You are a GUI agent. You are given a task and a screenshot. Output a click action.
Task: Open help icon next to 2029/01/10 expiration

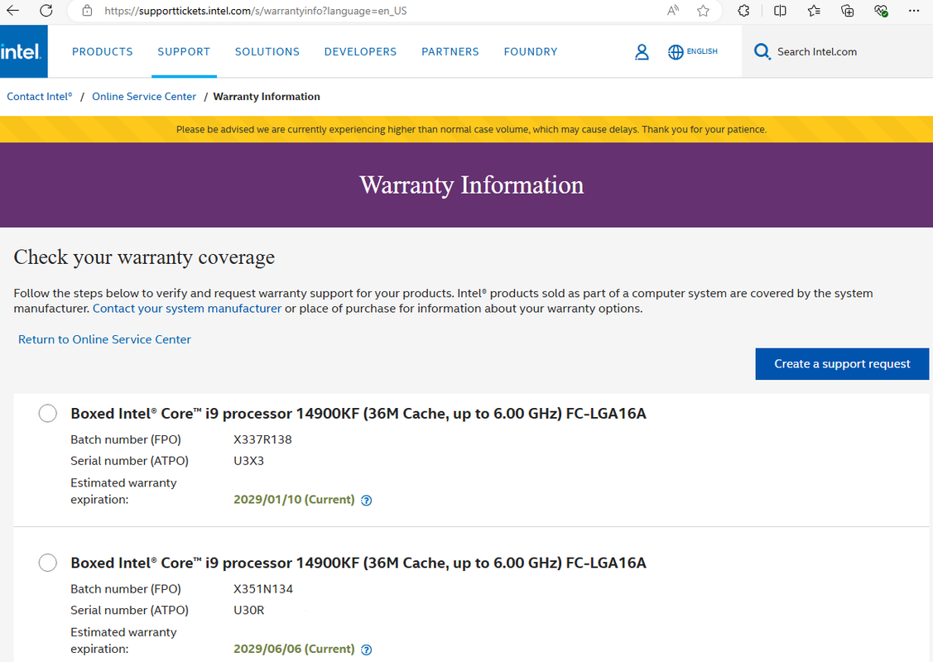point(367,500)
